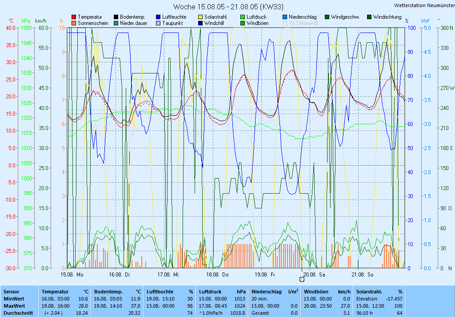This screenshot has width=455, height=317.
Task: Click the (+ 2.04 ) temperature deviation
Action: 53,313
